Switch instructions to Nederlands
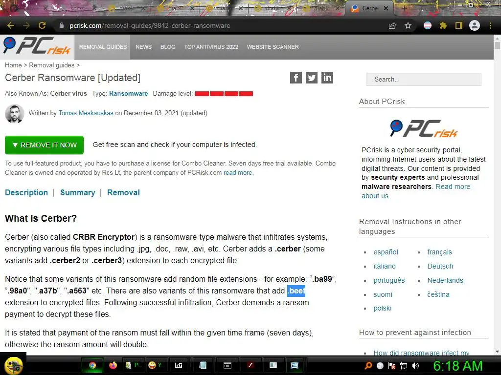 pos(445,280)
